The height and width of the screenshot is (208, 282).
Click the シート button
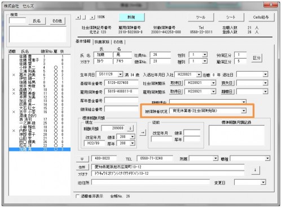tap(231, 17)
